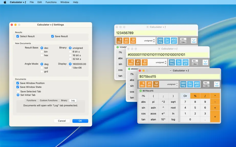Image resolution: width=236 pixels, height=147 pixels.
Task: Select dec base in back calculator window
Action: [119, 41]
